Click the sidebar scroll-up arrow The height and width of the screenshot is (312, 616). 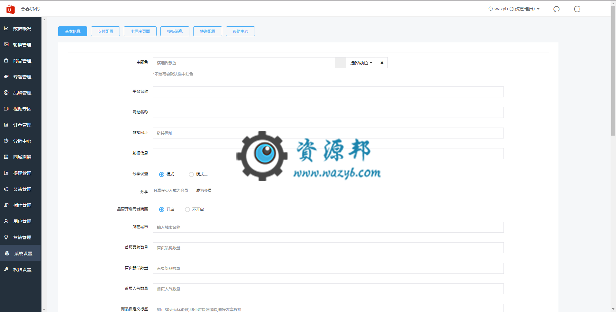click(x=44, y=20)
